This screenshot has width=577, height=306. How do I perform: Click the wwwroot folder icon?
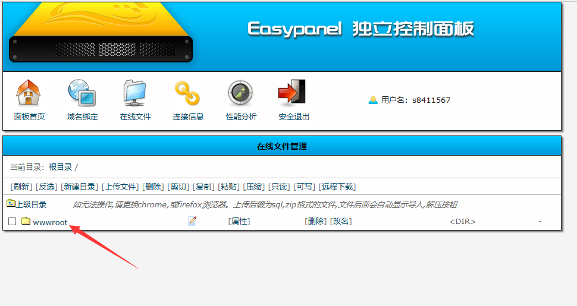[x=26, y=220]
